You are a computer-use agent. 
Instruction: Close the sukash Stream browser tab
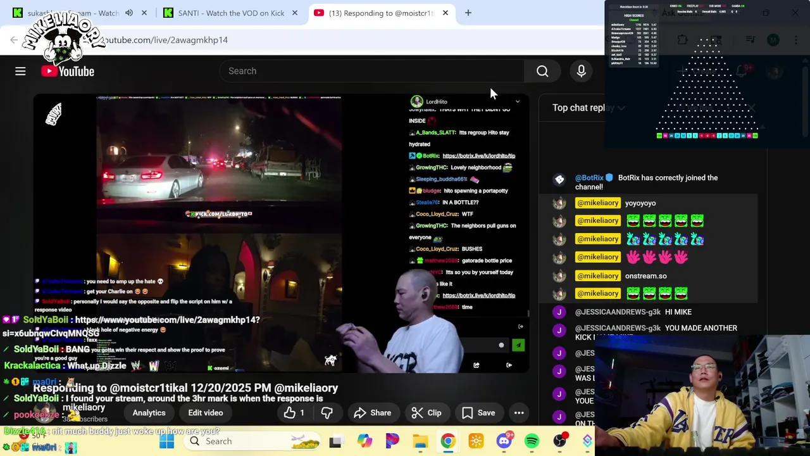tap(144, 13)
